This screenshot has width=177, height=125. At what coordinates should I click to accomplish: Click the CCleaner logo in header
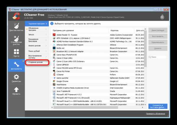(16, 16)
